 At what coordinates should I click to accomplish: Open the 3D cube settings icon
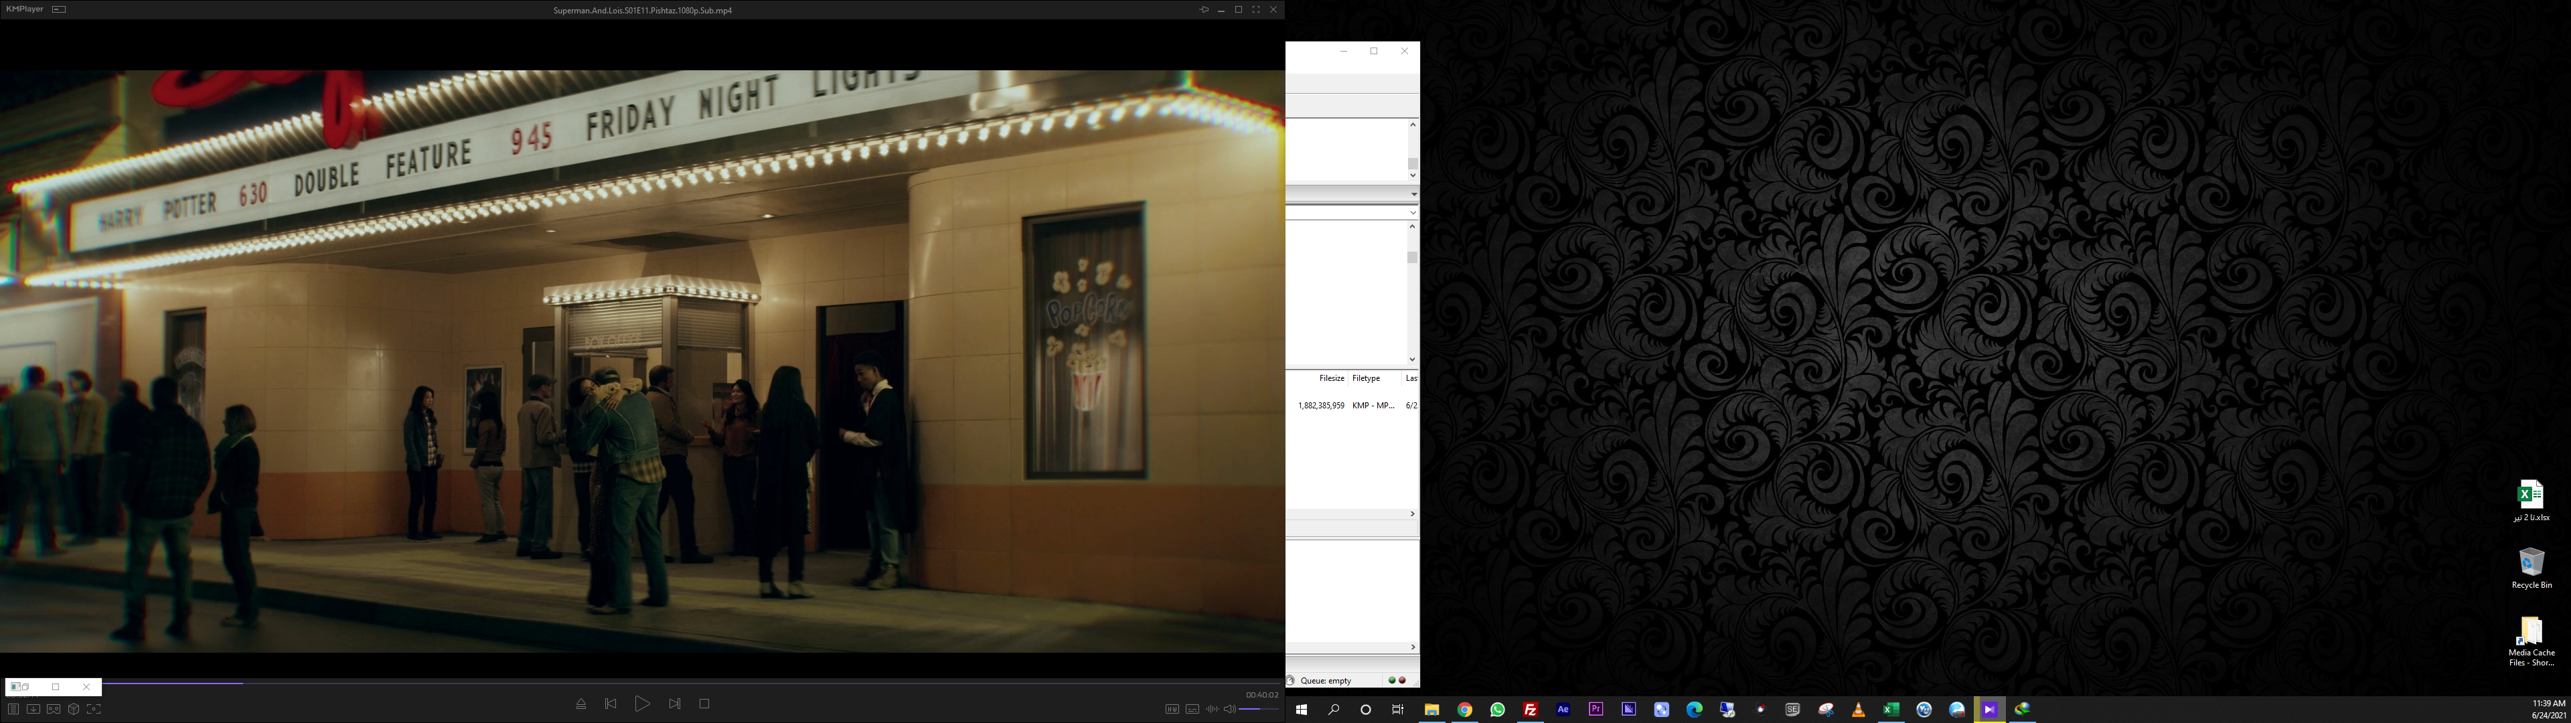(x=74, y=709)
